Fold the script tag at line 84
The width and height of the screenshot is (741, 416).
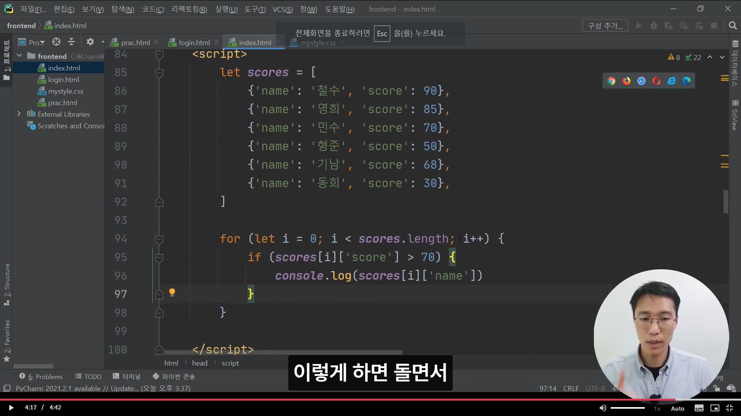pyautogui.click(x=159, y=55)
